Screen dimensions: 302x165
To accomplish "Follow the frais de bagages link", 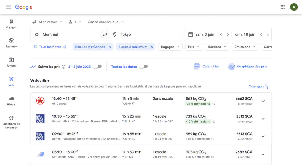I will coord(164,86).
